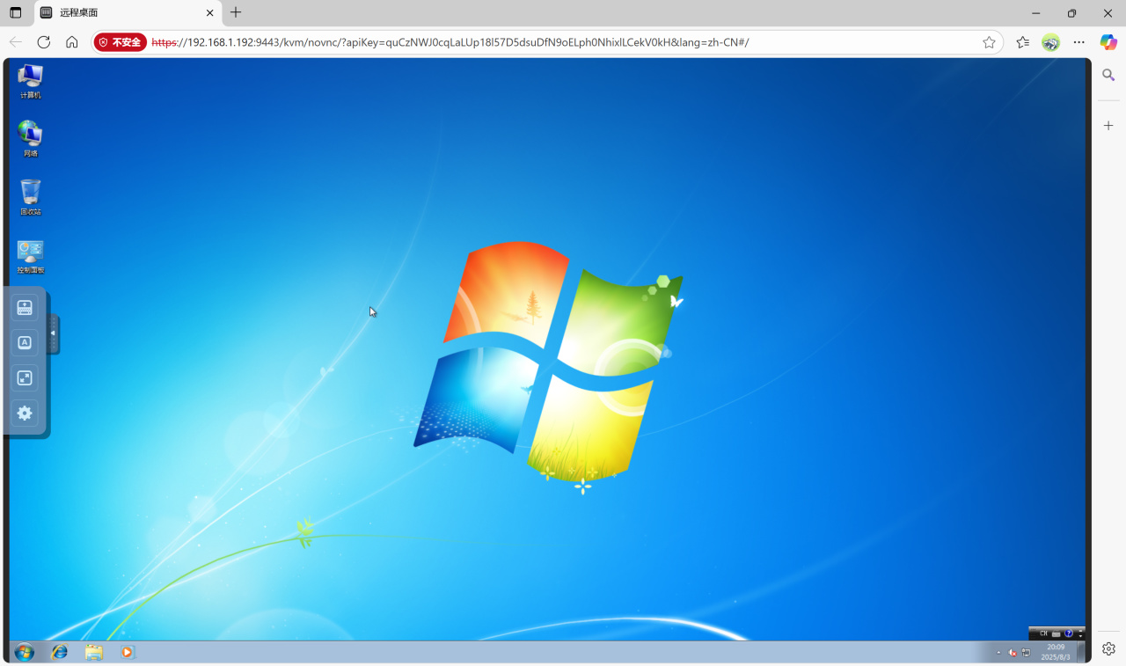This screenshot has width=1126, height=666.
Task: Click the 不安全 security warning badge
Action: (x=121, y=42)
